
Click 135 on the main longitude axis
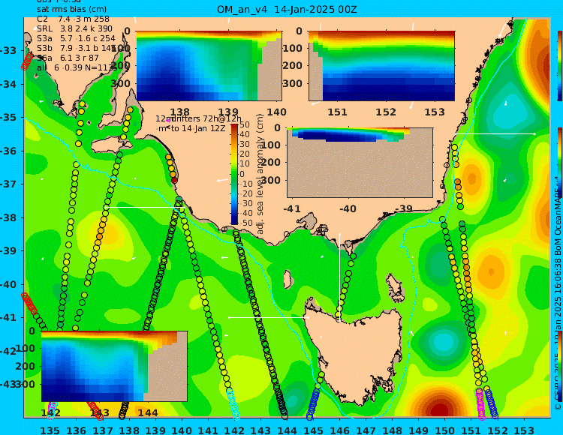(50, 430)
